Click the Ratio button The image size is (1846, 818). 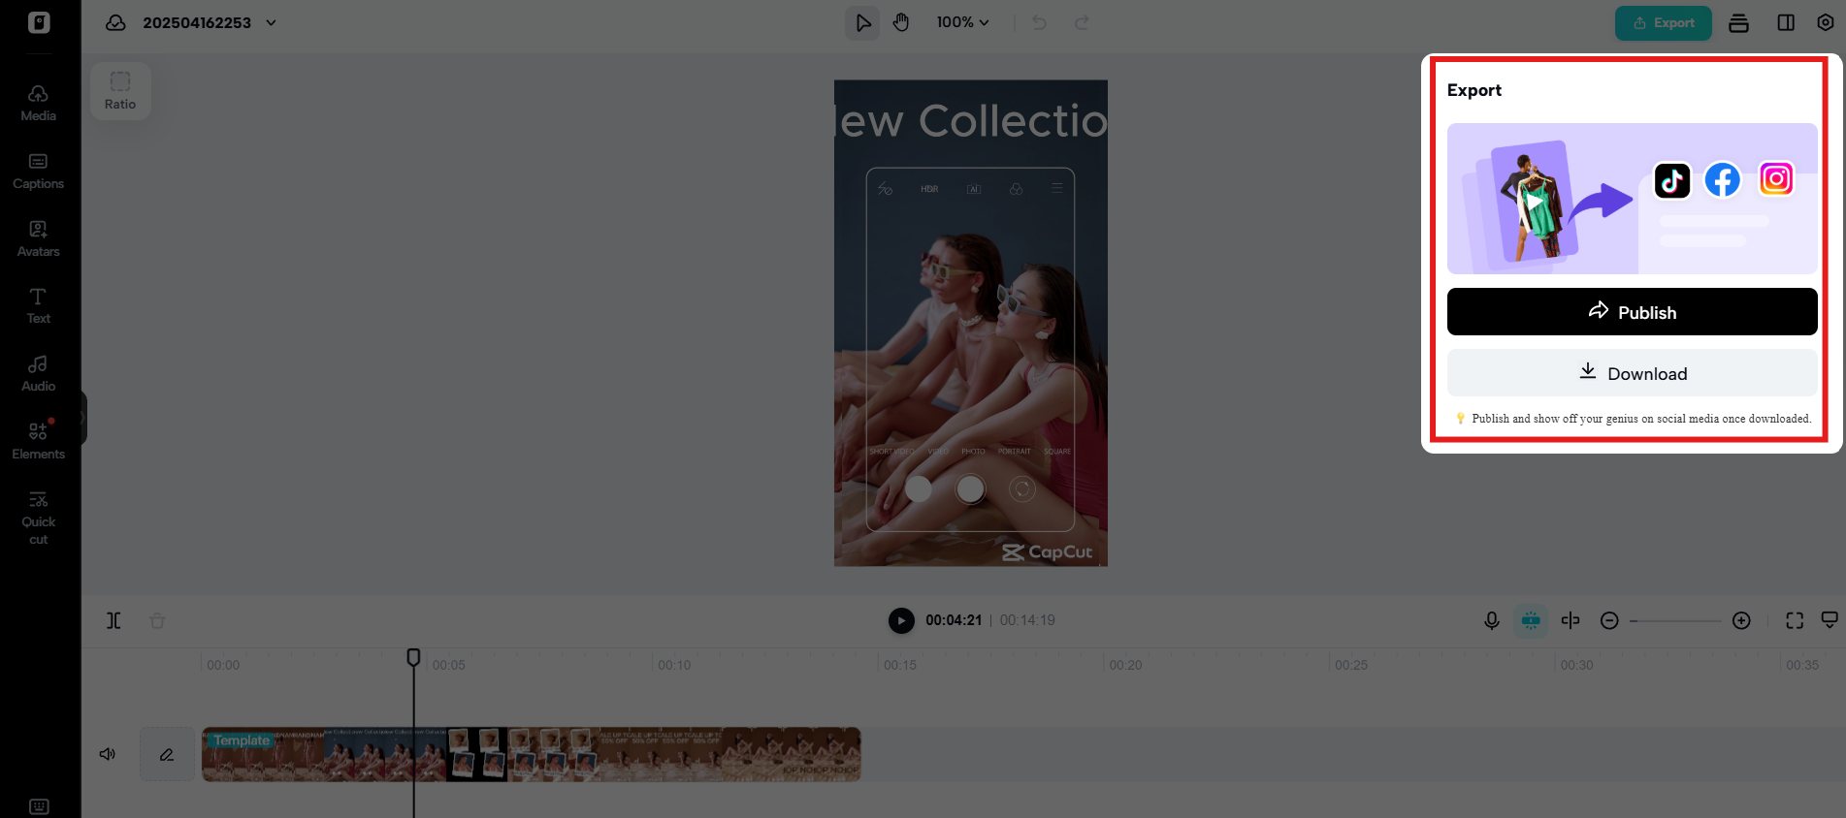click(120, 91)
